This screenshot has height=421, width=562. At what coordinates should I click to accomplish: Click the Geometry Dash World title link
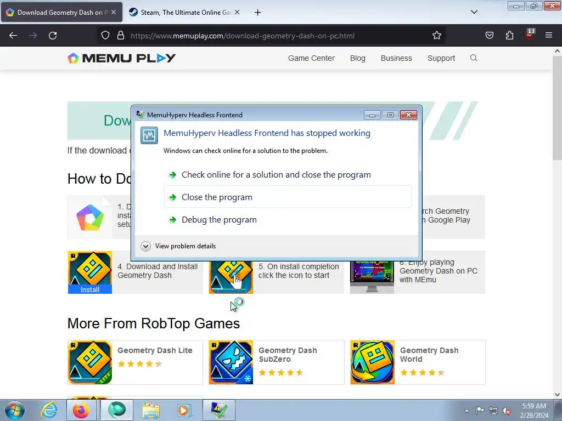pyautogui.click(x=429, y=355)
